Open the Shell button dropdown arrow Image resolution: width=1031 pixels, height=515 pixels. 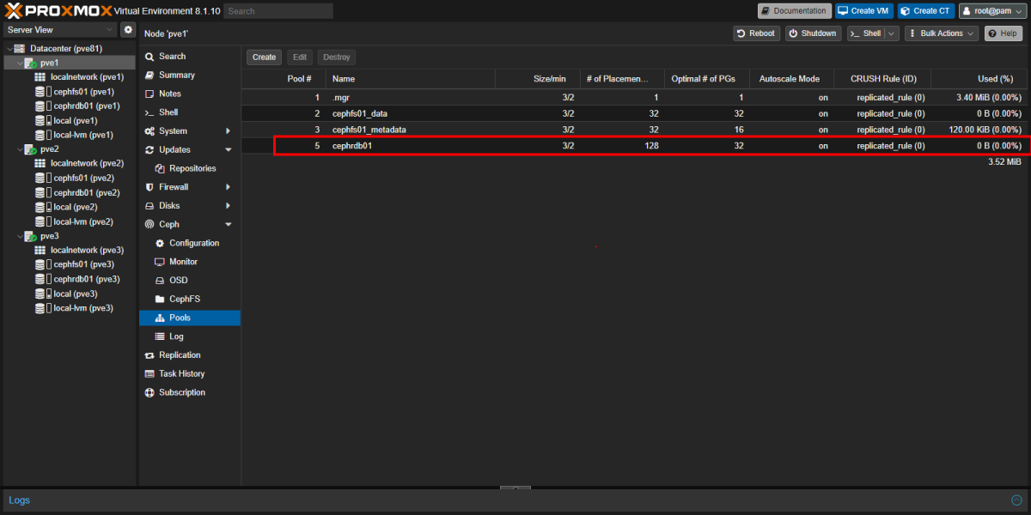[891, 33]
